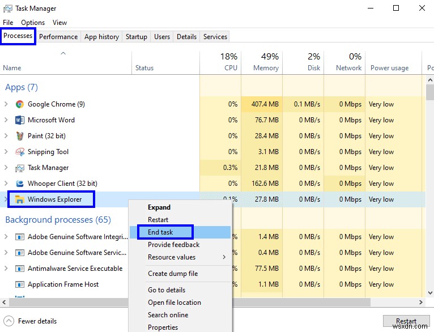Sort by the Power usage column header
Screen dimensions: 434x332
[394, 62]
